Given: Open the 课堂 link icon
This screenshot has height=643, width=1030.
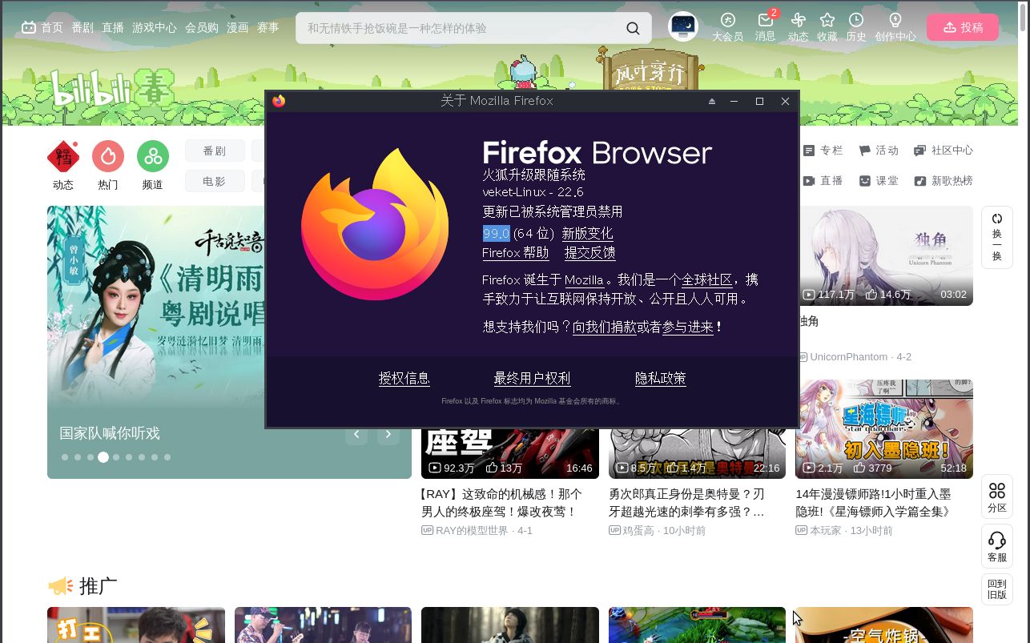Looking at the screenshot, I should pos(879,181).
